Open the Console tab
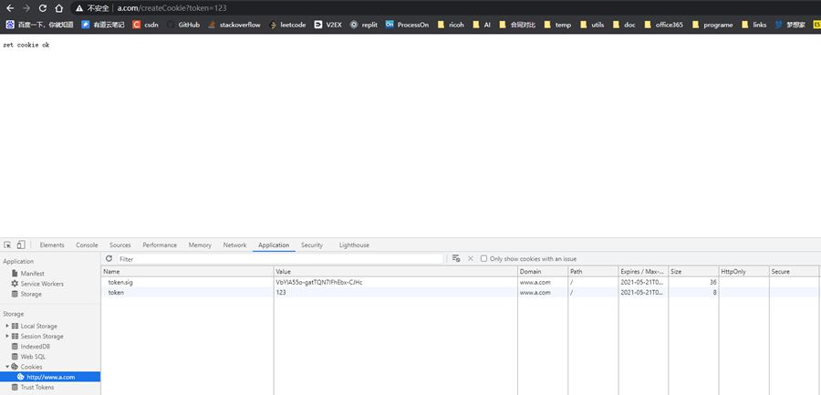The image size is (821, 395). click(87, 245)
